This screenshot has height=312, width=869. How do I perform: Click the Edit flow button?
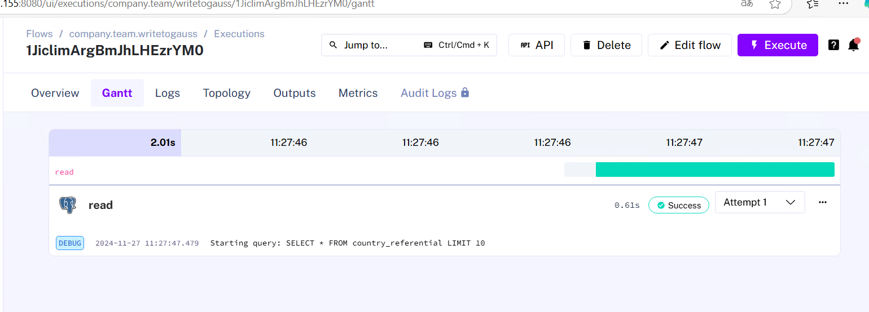tap(690, 45)
